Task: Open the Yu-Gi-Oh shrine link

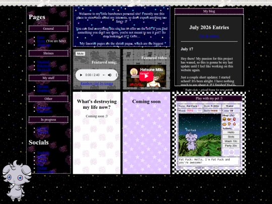Action: click(x=44, y=70)
